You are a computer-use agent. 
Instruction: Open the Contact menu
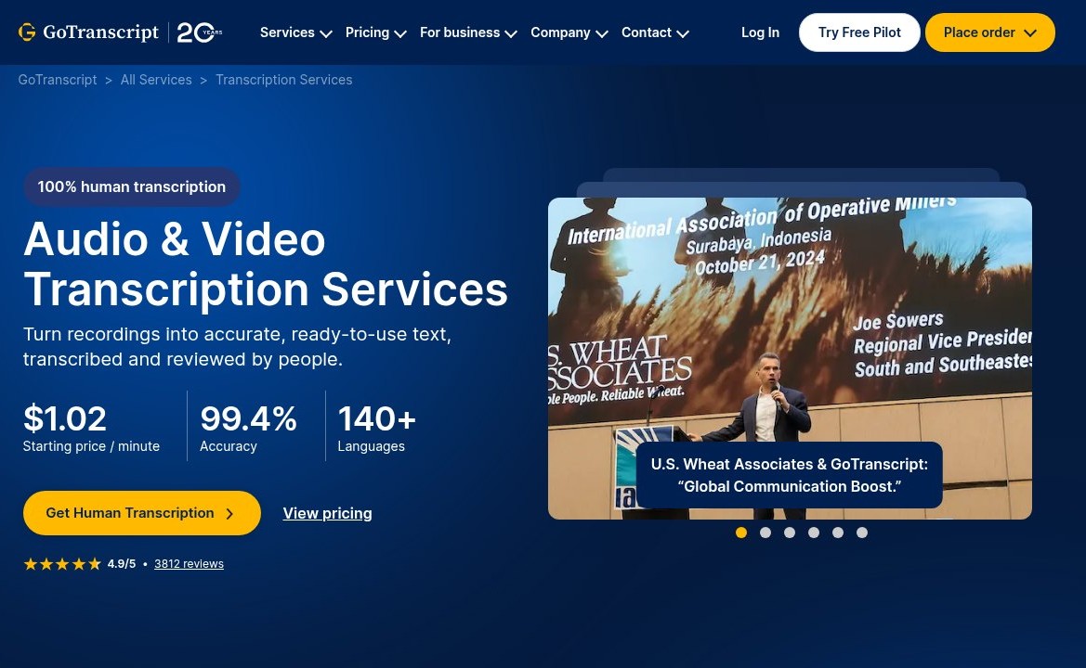pos(655,32)
